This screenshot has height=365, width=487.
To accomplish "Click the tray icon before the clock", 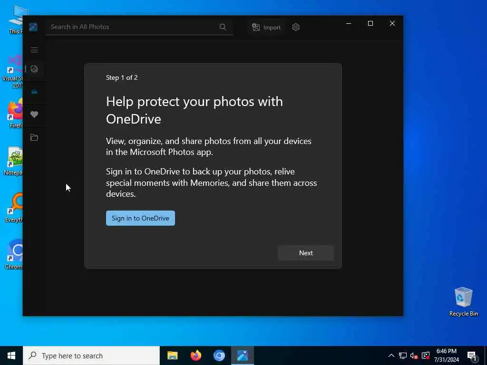I will click(426, 355).
